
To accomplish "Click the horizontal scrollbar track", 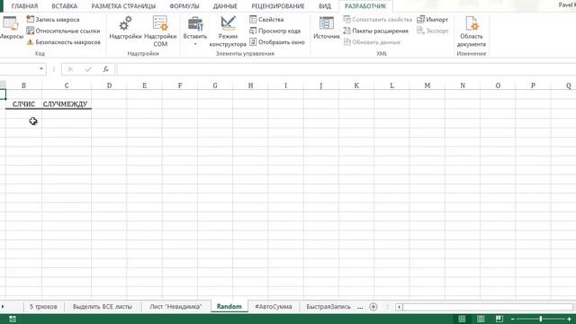I will (487, 307).
